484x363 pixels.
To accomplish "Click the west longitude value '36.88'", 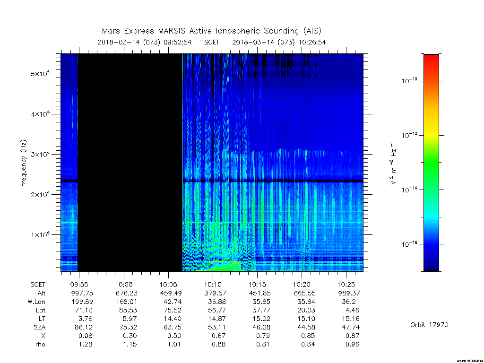I will point(217,302).
